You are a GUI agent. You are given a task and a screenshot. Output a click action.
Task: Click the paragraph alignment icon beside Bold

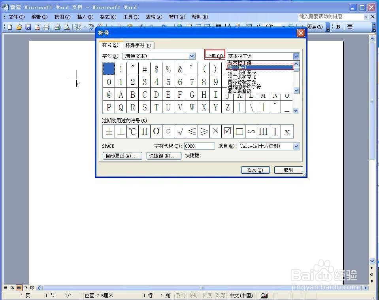coord(349,27)
